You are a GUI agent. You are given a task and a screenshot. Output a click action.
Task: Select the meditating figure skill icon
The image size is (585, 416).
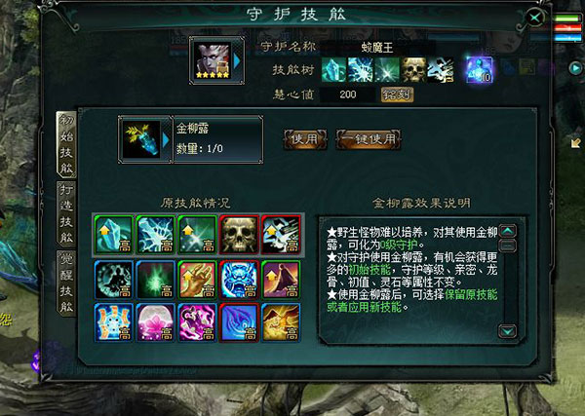tap(114, 280)
